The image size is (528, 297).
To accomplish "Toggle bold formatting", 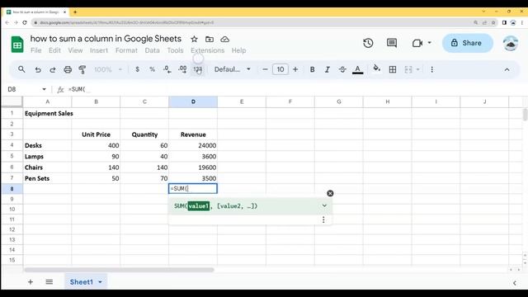I will tap(312, 69).
